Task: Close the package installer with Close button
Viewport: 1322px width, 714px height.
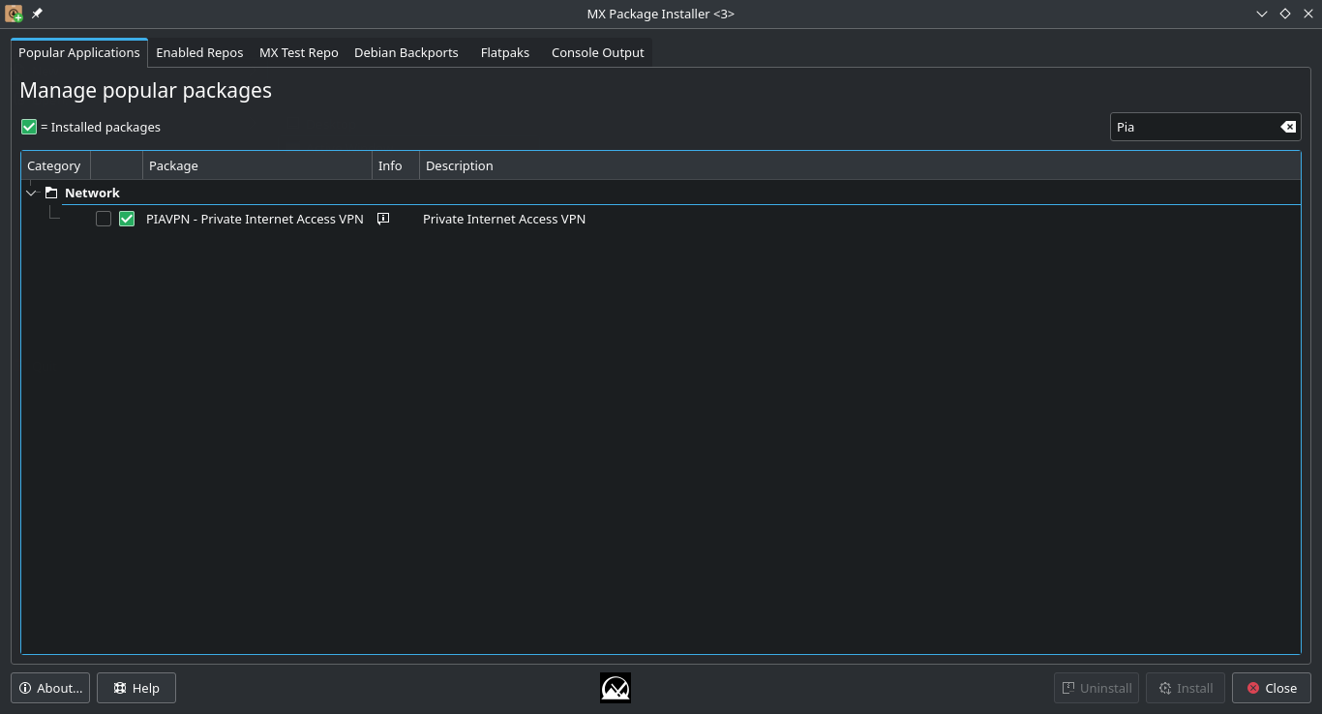Action: [1272, 688]
